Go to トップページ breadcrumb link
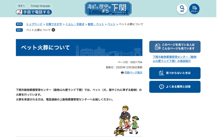 click(x=34, y=24)
